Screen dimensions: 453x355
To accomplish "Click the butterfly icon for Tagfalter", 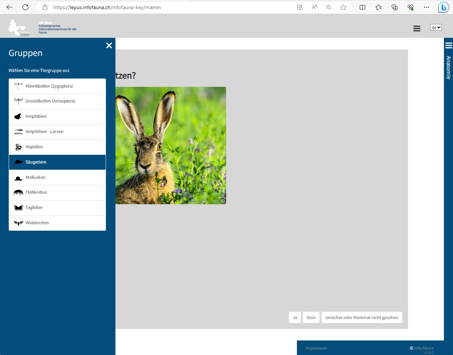I will (18, 208).
